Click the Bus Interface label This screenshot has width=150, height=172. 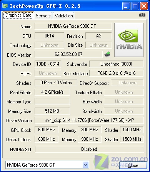(x=76, y=74)
